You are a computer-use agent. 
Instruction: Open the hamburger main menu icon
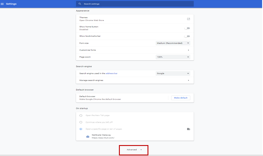2,4
